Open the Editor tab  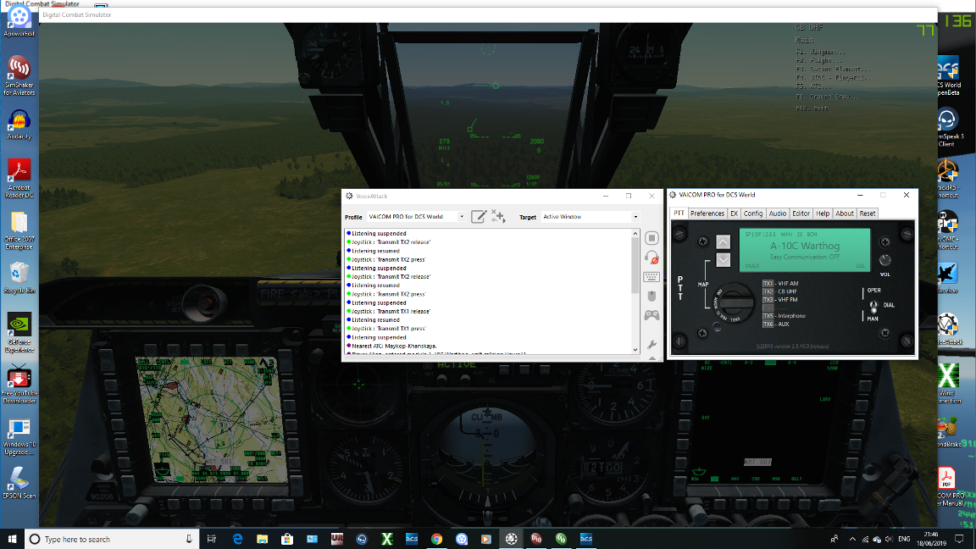801,213
